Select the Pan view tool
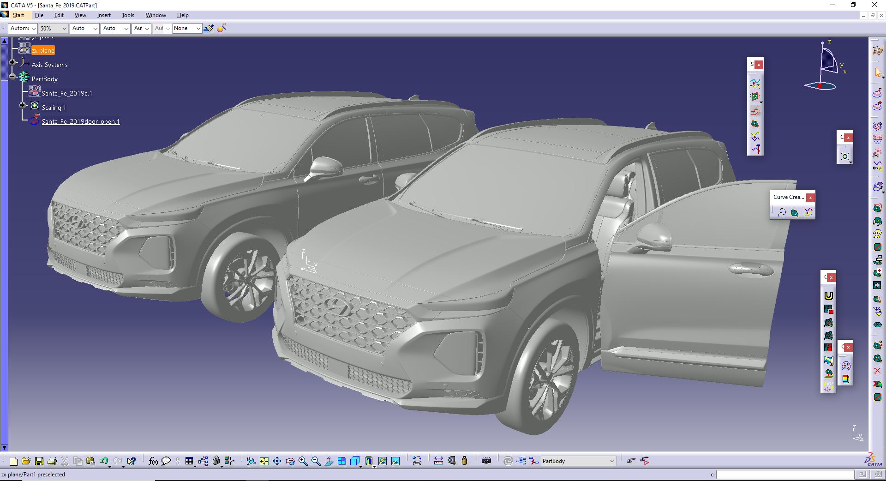This screenshot has height=481, width=886. 277,461
